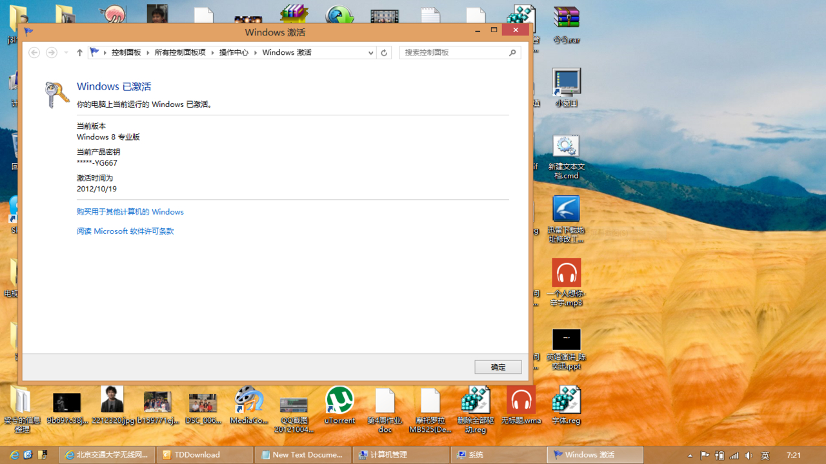Switch to 计算机管理 taskbar window

click(401, 455)
